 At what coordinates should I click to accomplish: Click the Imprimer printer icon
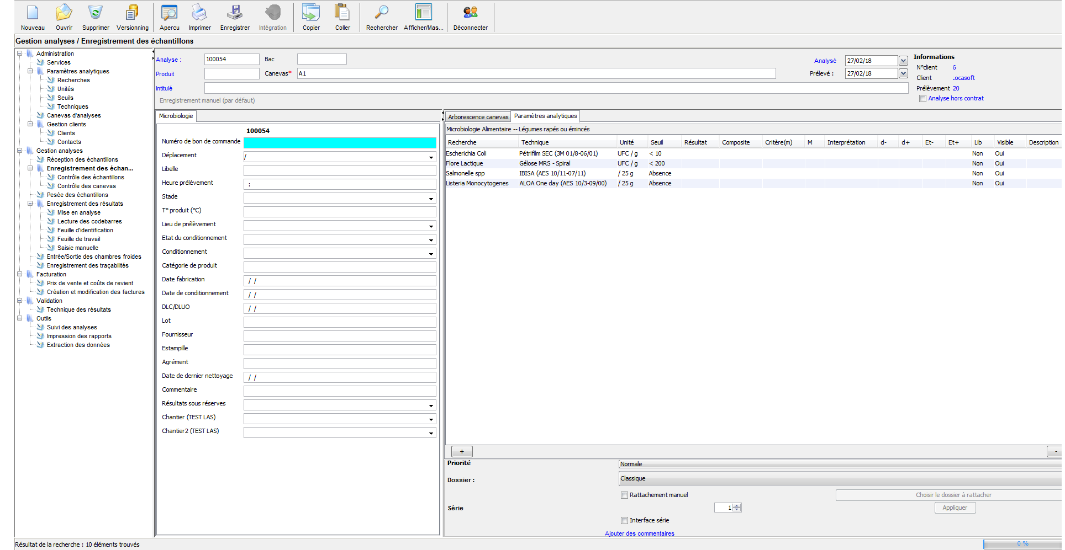[x=199, y=17]
